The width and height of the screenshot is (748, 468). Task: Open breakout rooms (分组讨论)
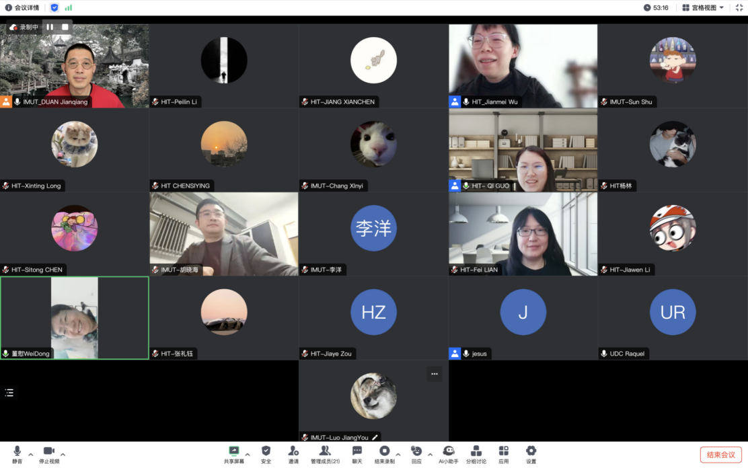(476, 453)
